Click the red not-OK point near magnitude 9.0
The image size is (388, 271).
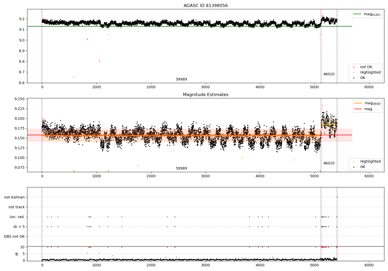pyautogui.click(x=87, y=39)
